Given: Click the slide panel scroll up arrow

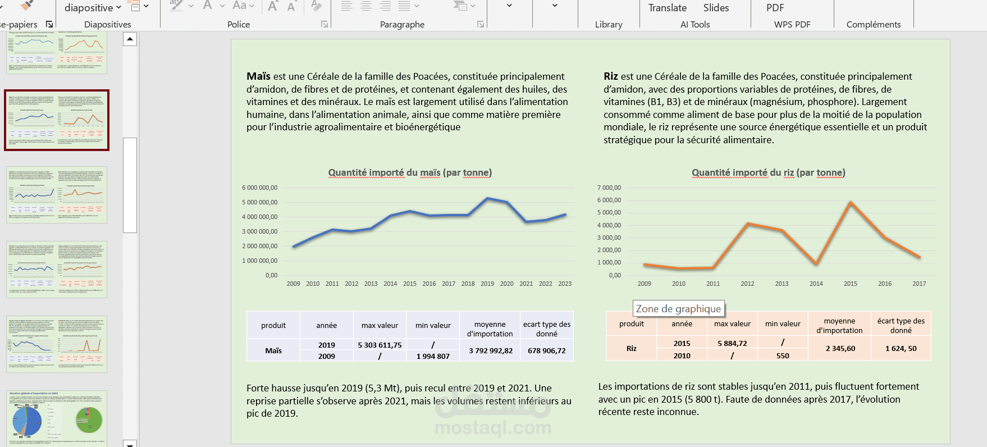Looking at the screenshot, I should [x=130, y=39].
